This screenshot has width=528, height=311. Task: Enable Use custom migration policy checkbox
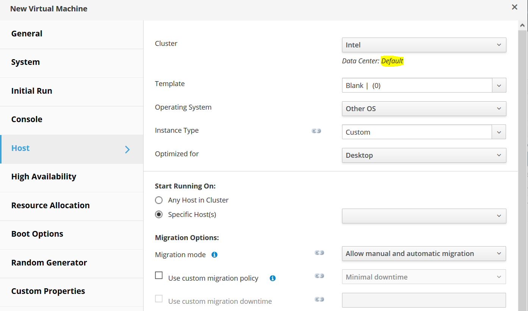click(159, 275)
